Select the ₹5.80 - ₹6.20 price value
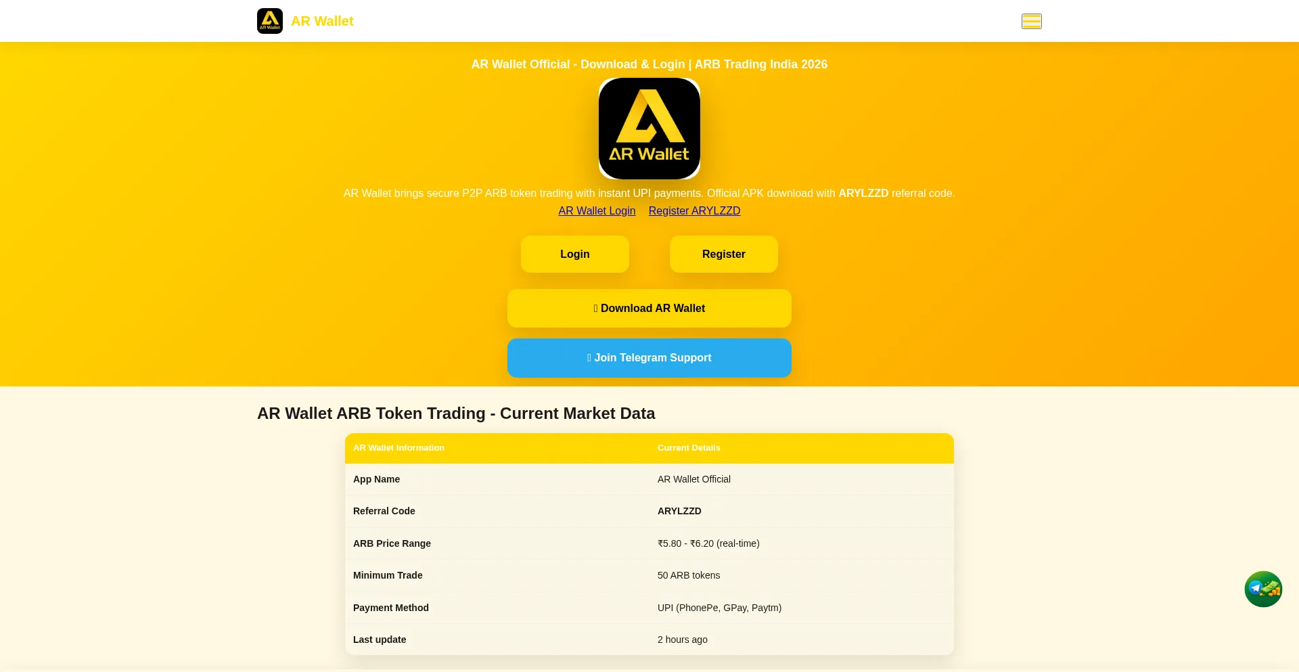 [708, 543]
